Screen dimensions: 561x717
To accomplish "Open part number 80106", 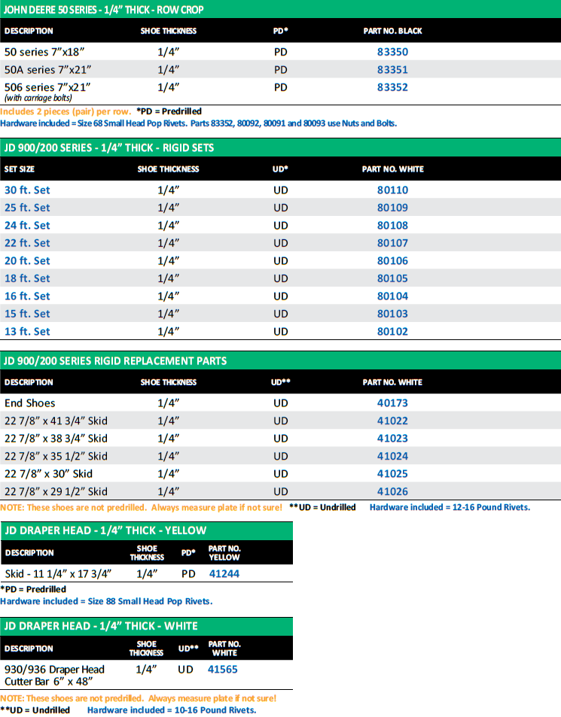I will pos(392,260).
